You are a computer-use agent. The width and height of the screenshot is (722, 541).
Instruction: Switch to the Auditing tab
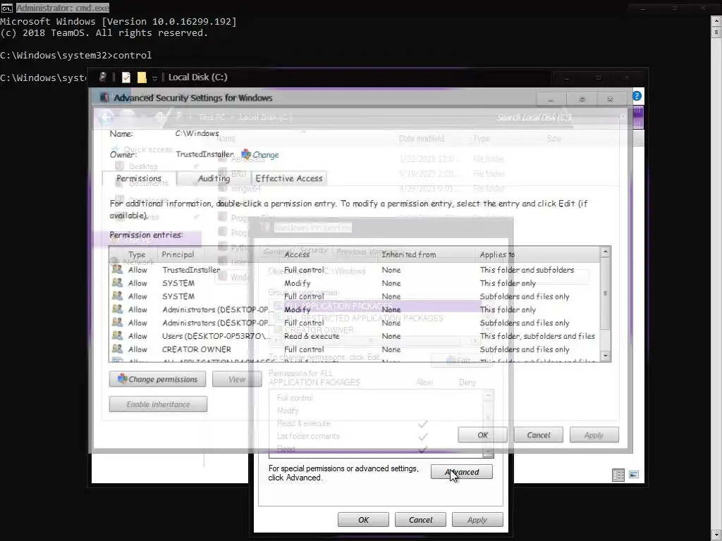[214, 178]
